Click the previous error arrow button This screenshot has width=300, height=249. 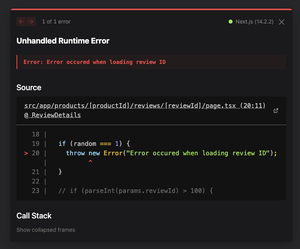(21, 22)
